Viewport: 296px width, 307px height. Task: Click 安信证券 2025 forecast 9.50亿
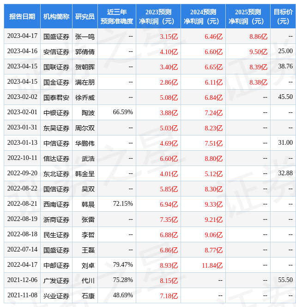(258, 52)
